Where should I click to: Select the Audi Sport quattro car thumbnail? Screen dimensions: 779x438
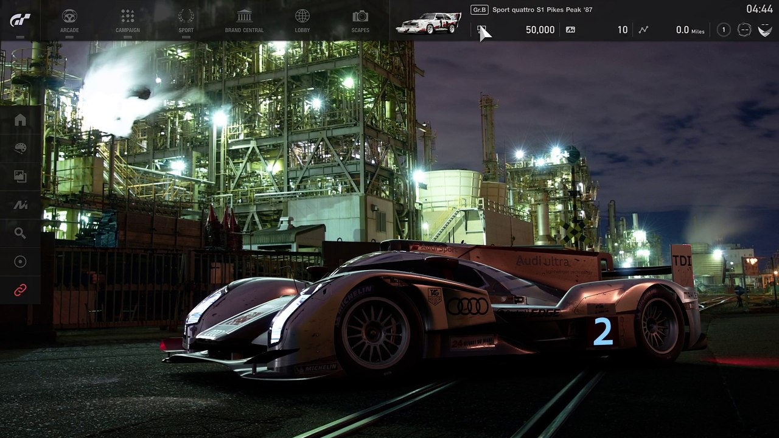[428, 23]
